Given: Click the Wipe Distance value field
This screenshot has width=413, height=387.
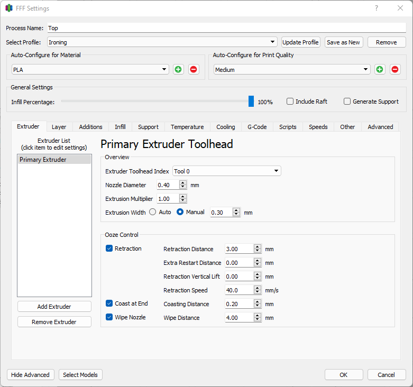Looking at the screenshot, I should (x=239, y=318).
